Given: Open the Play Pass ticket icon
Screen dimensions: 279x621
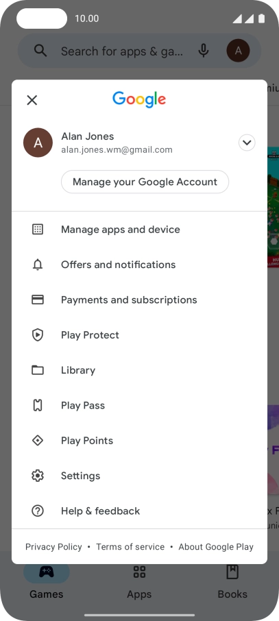Looking at the screenshot, I should pyautogui.click(x=38, y=405).
